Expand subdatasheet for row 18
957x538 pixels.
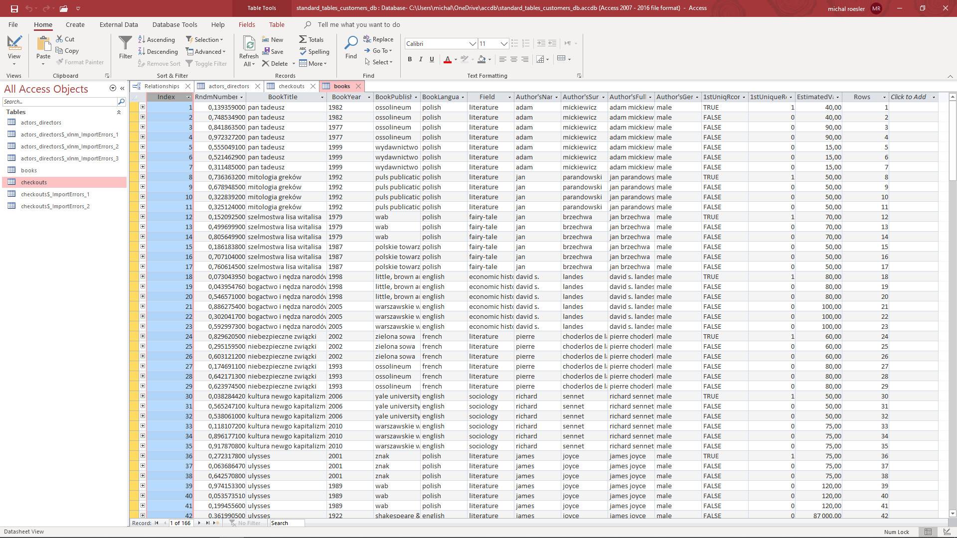click(143, 276)
